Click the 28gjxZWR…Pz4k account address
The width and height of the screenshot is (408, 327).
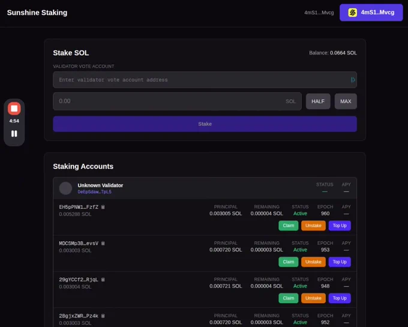coord(79,316)
